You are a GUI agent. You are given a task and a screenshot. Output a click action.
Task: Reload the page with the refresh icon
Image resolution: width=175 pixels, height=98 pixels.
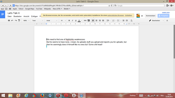[x=111, y=5]
